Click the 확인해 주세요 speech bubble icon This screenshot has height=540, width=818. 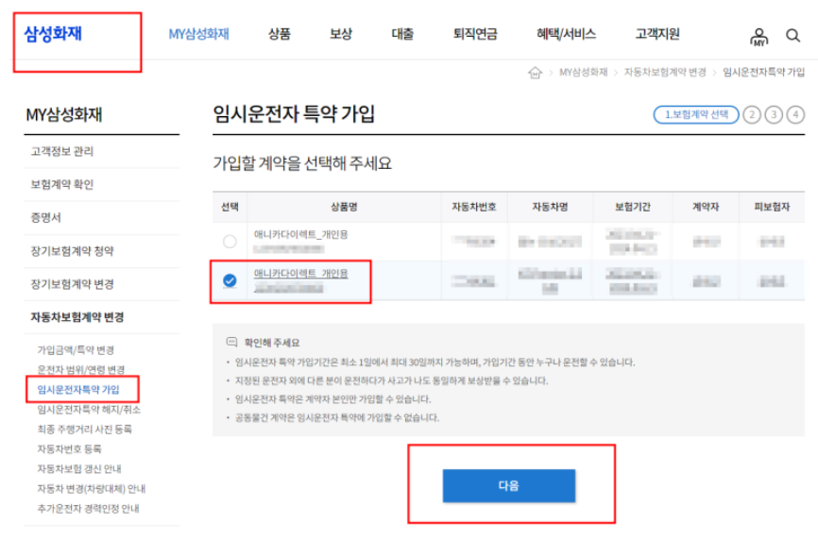tap(231, 342)
